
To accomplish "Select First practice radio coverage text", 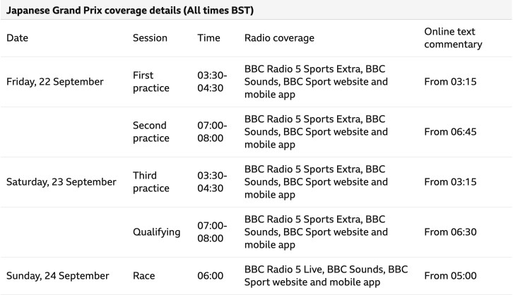I will pos(316,82).
